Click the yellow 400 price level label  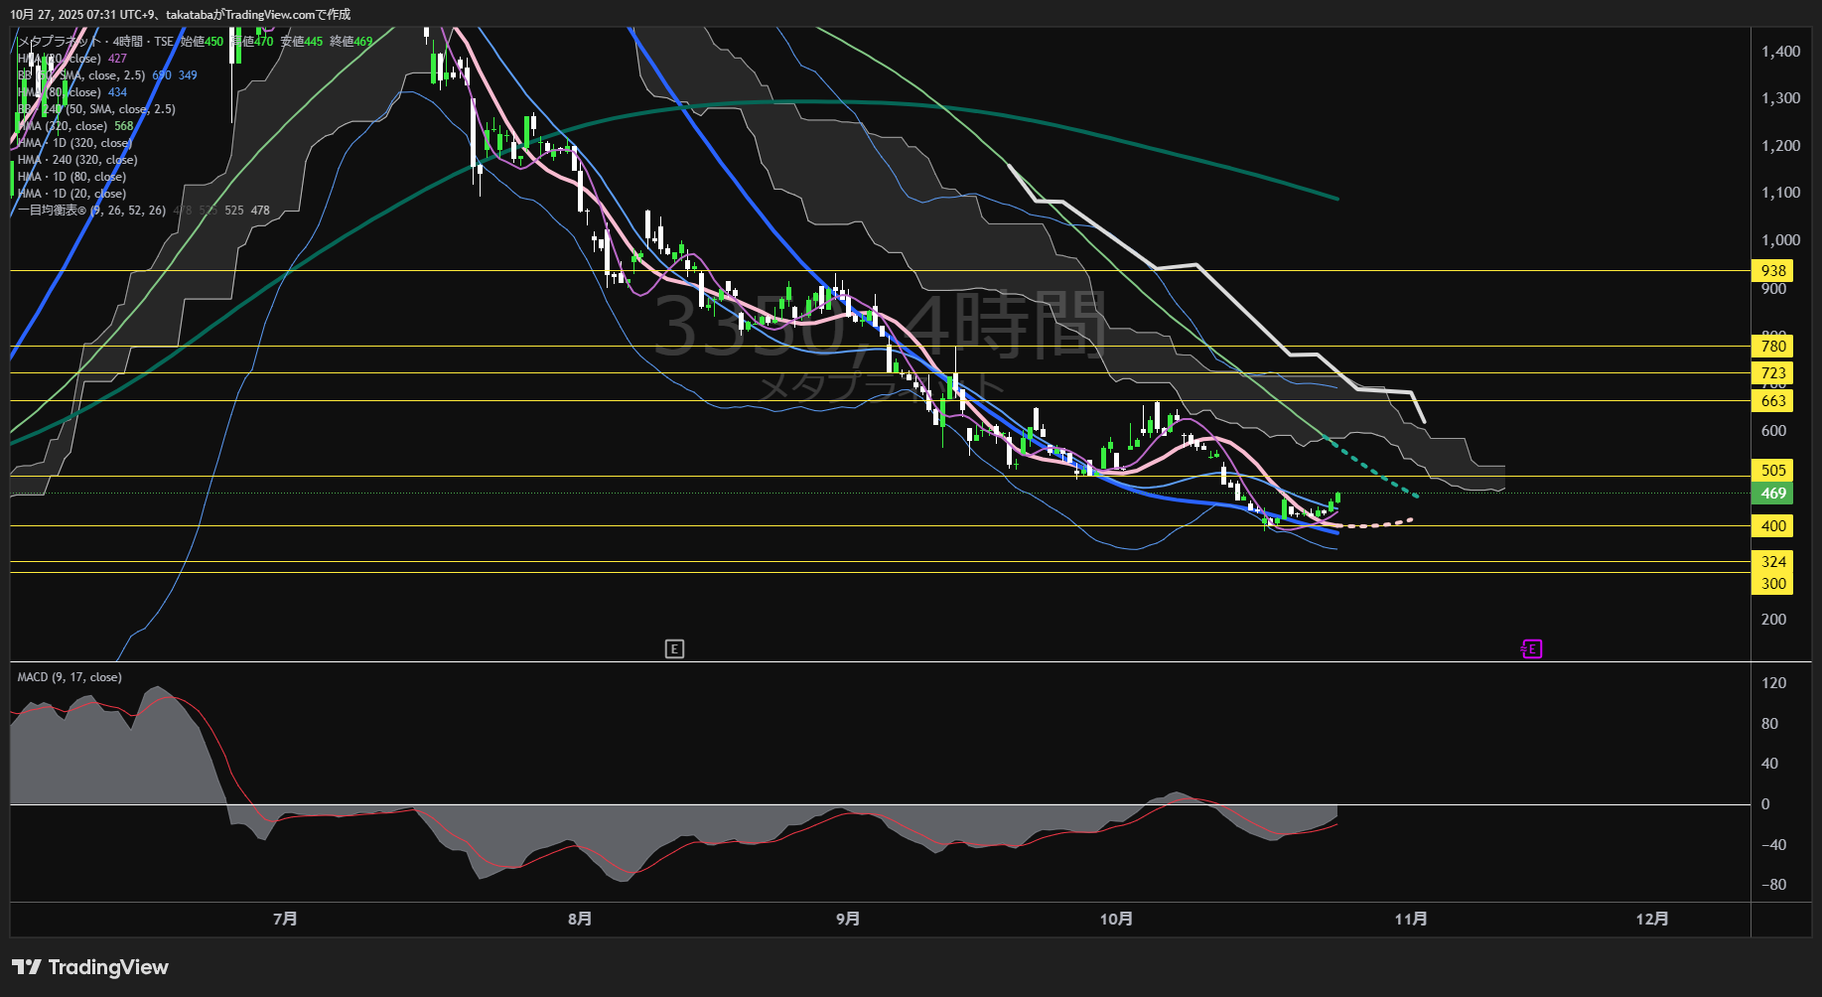click(x=1772, y=526)
